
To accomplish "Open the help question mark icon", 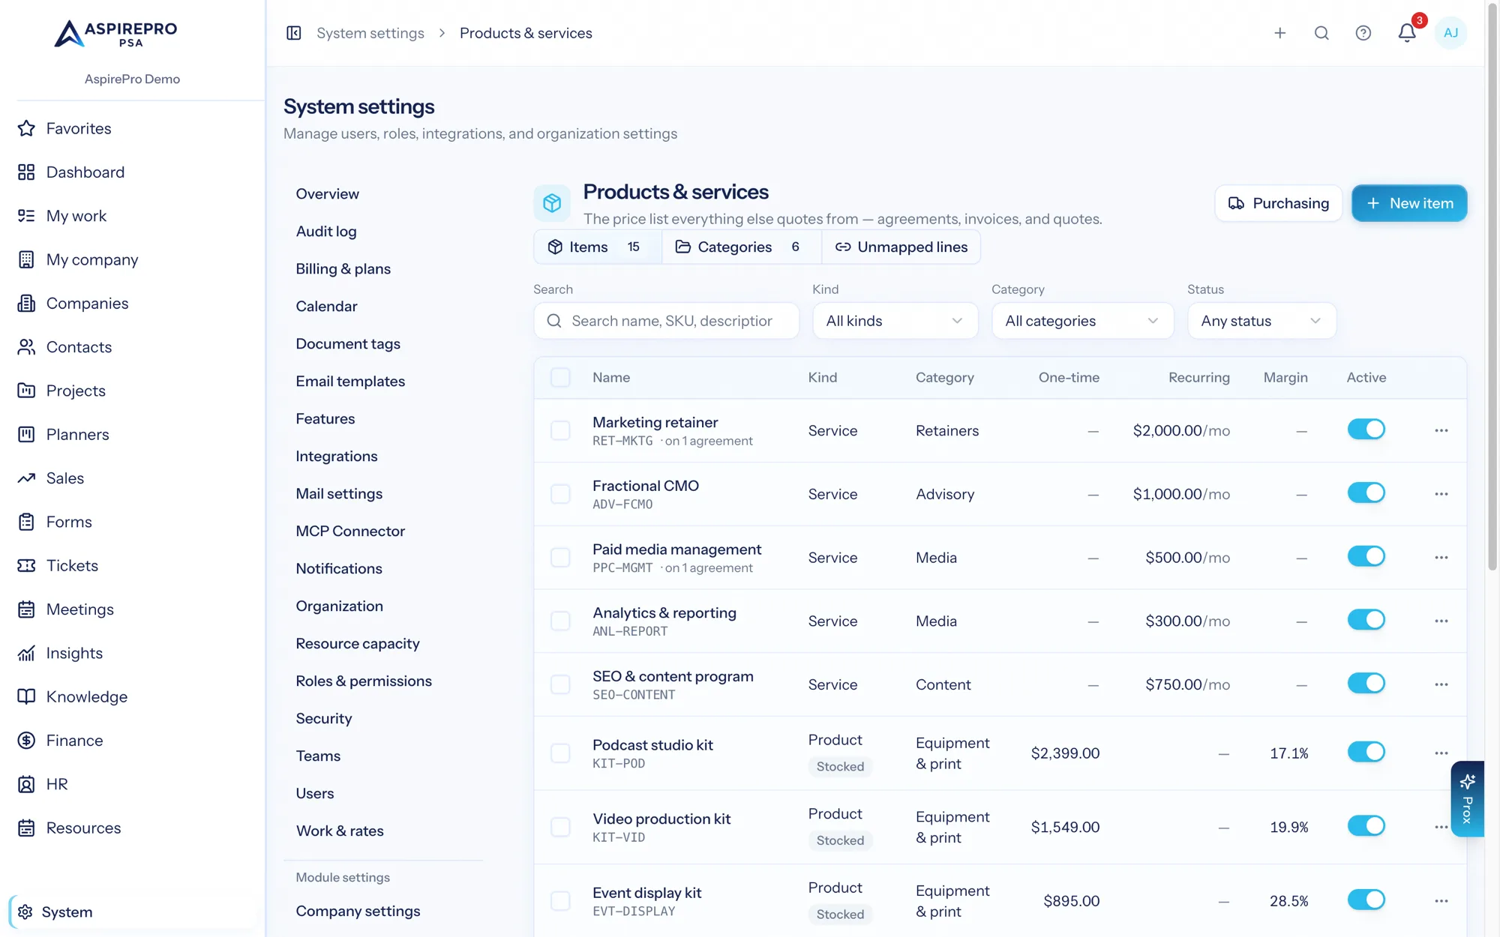I will coord(1363,33).
